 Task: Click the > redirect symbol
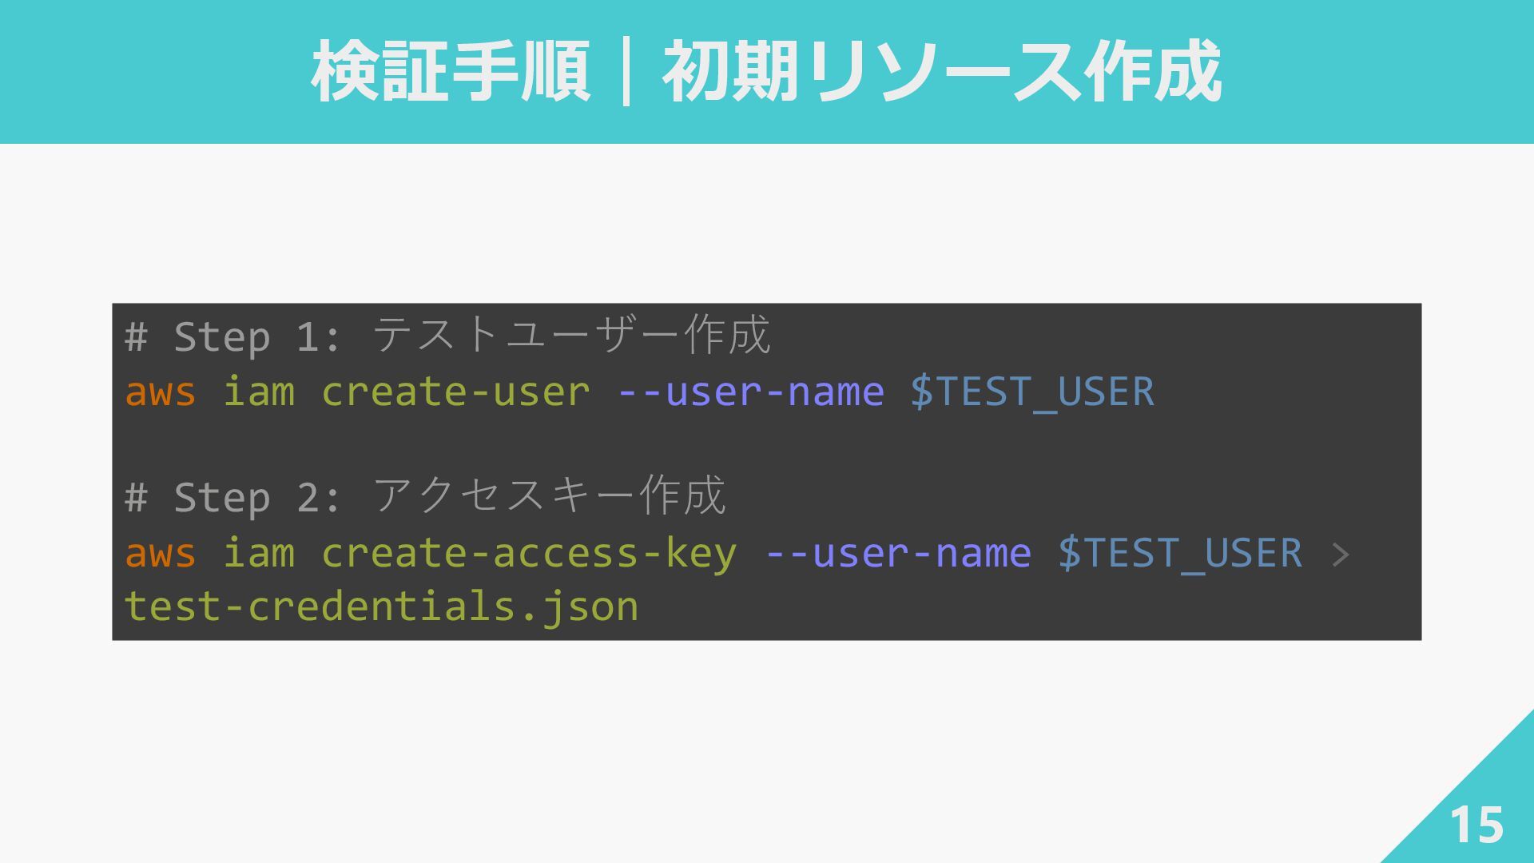[x=1341, y=555]
